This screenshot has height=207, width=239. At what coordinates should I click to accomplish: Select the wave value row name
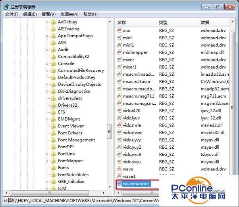[x=128, y=169]
